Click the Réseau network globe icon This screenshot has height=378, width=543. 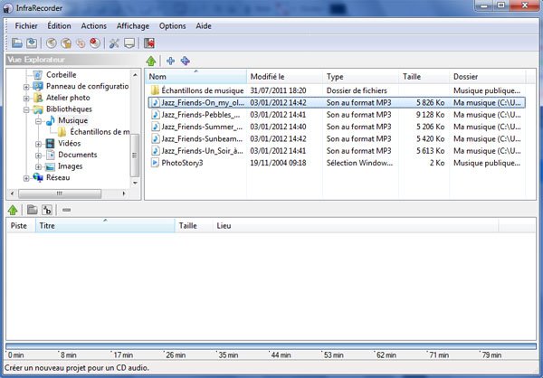click(38, 177)
